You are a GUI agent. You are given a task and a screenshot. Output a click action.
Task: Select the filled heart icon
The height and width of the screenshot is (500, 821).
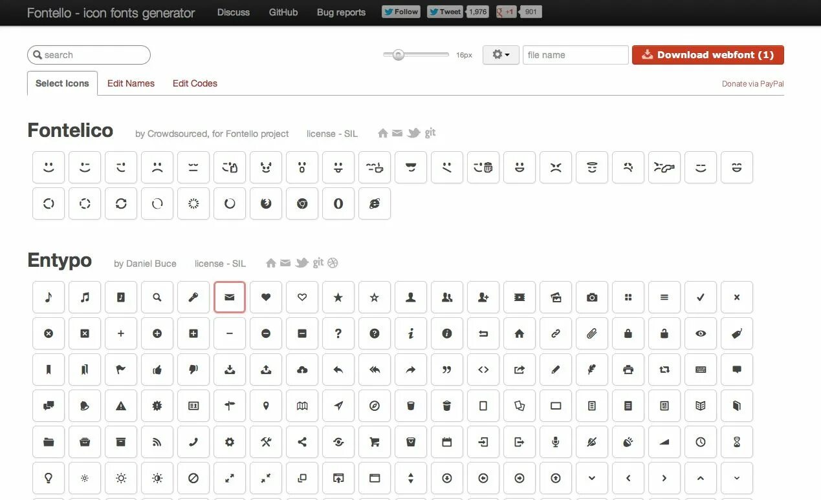(266, 297)
